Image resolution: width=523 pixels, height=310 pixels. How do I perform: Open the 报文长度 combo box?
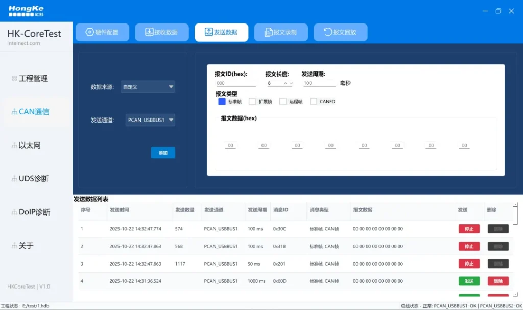279,83
